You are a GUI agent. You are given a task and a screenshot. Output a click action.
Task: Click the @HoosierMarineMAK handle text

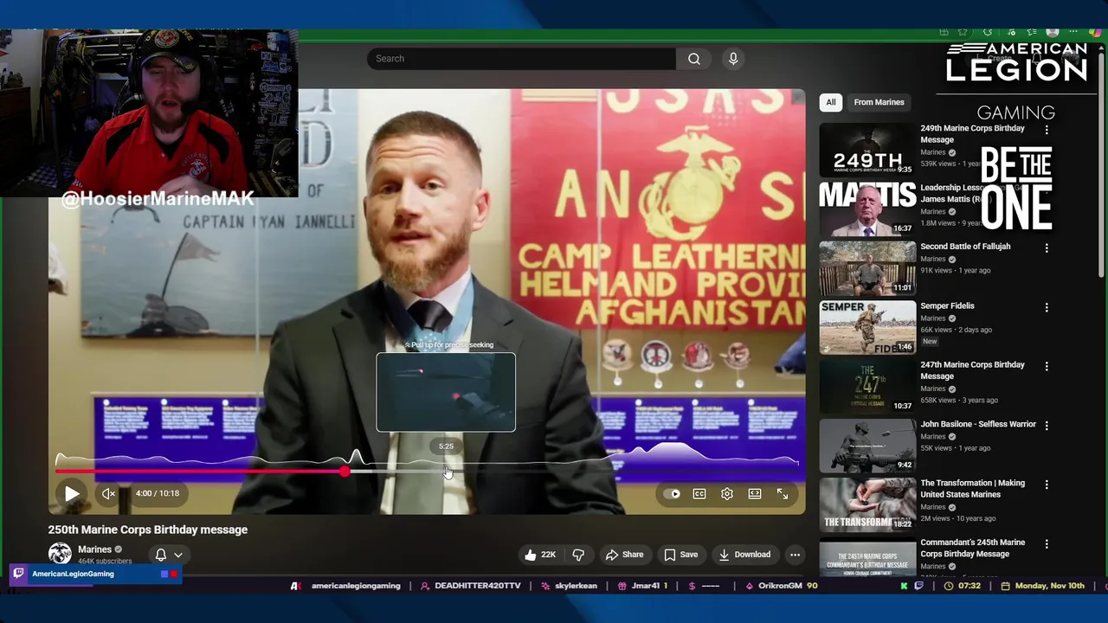[158, 199]
